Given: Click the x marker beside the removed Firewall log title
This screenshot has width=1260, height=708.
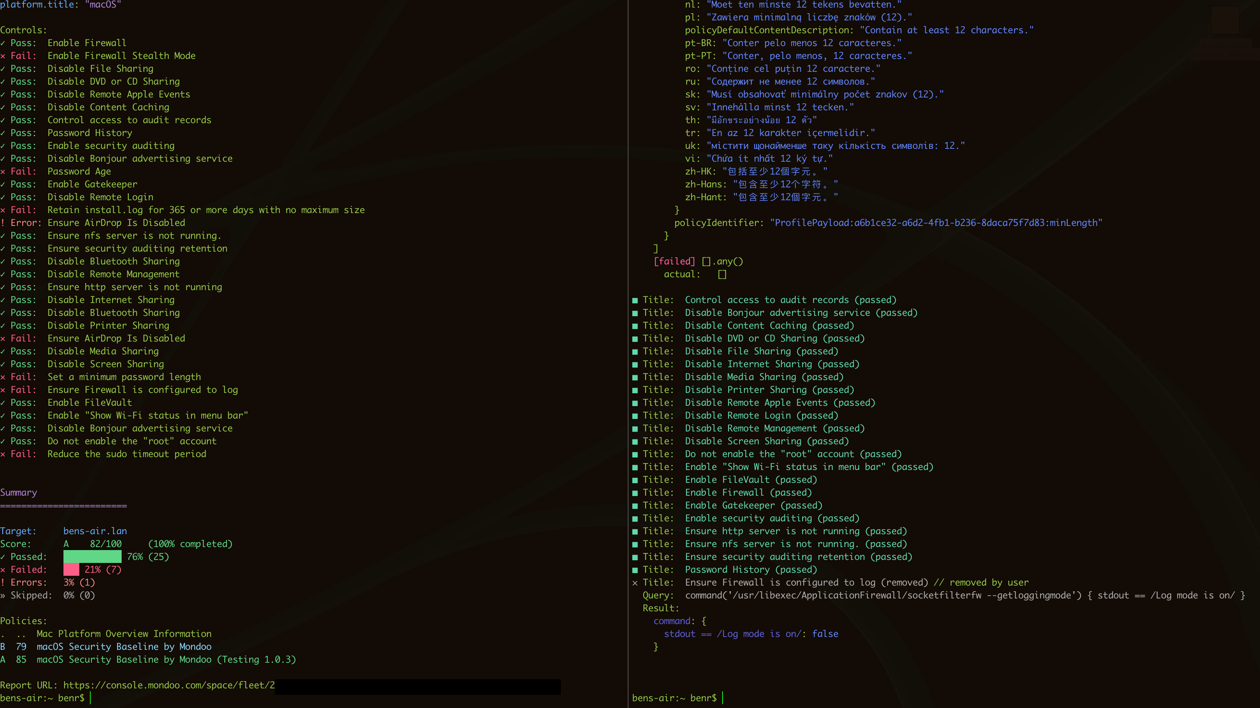Looking at the screenshot, I should 635,583.
